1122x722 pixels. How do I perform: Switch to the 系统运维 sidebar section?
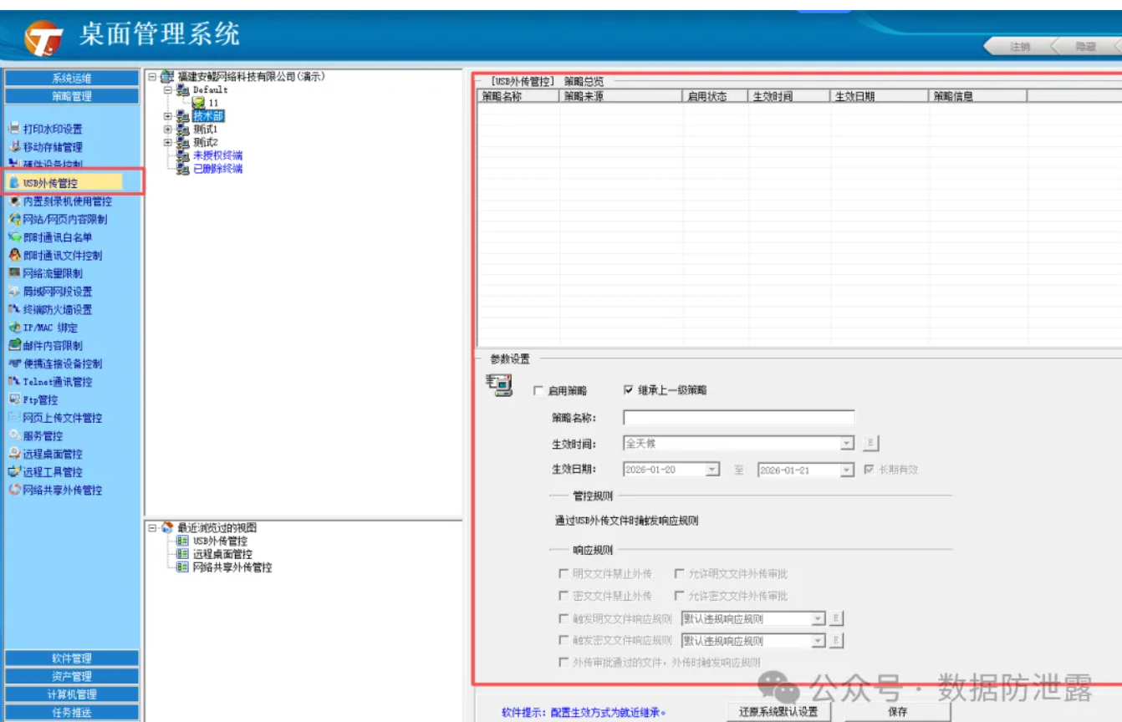(72, 79)
